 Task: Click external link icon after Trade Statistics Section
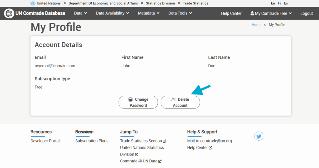[164, 141]
